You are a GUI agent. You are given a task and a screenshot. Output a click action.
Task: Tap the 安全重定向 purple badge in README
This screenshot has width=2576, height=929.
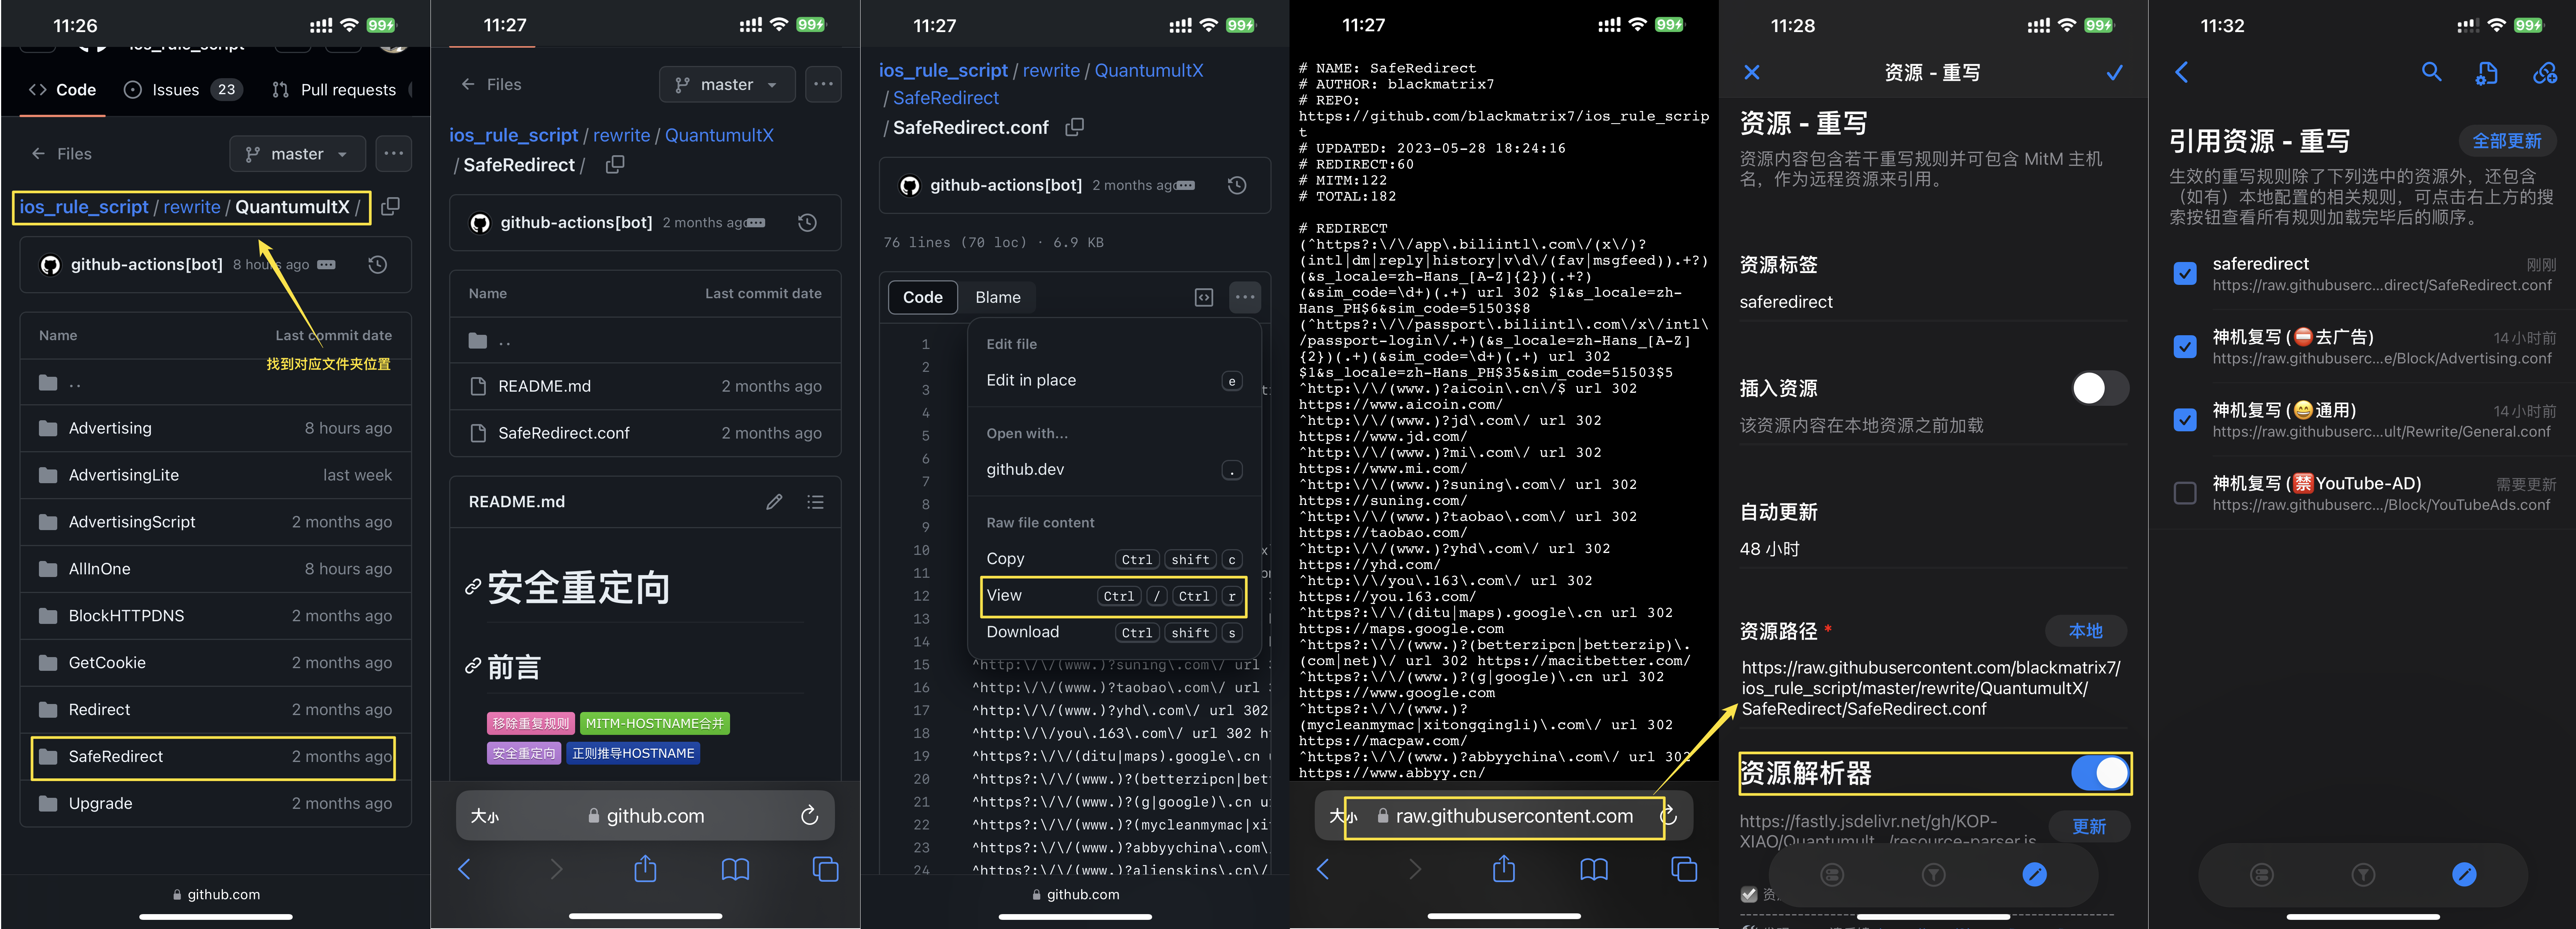pos(524,753)
